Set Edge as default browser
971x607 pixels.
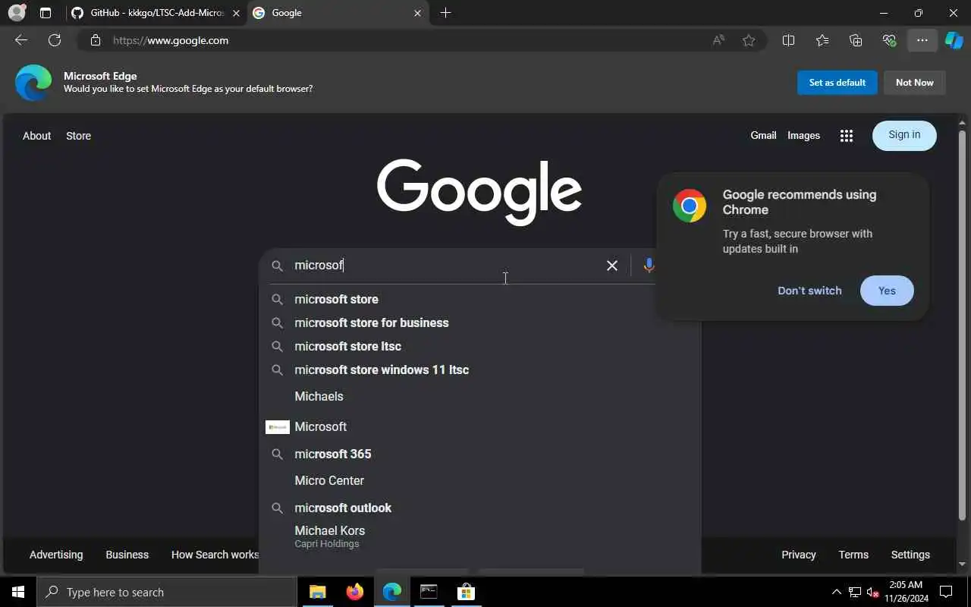(x=837, y=83)
